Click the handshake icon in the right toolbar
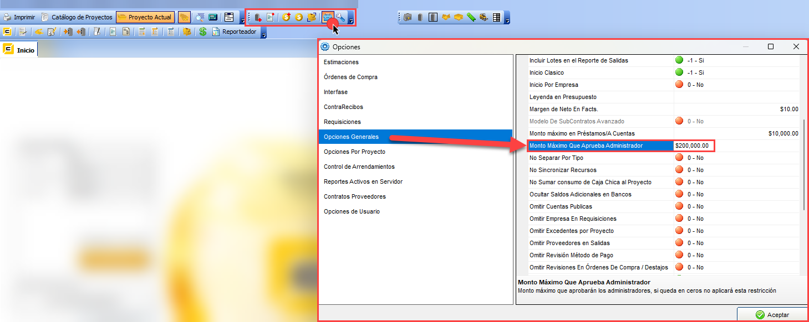809x322 pixels. [x=446, y=17]
